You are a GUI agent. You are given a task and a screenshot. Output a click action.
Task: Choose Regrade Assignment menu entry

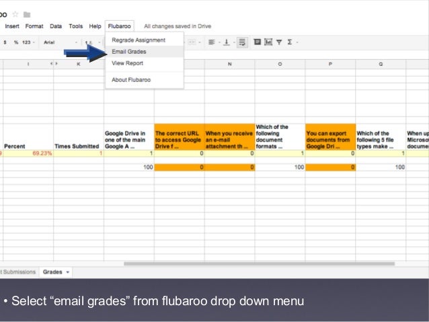[145, 40]
